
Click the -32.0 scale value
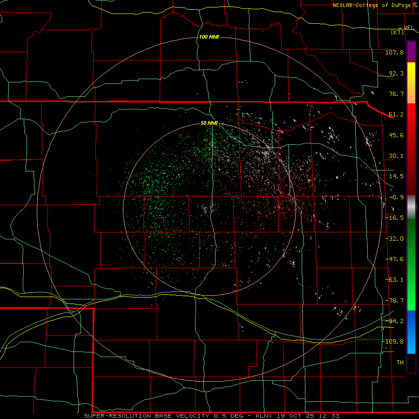394,239
